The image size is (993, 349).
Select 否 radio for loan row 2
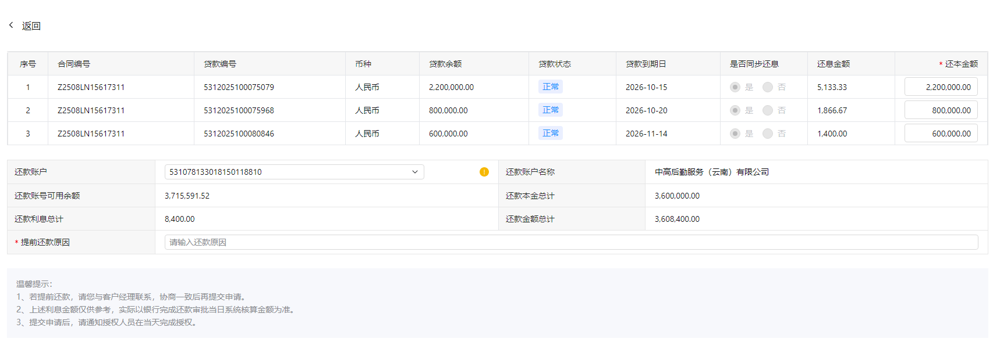pos(768,110)
